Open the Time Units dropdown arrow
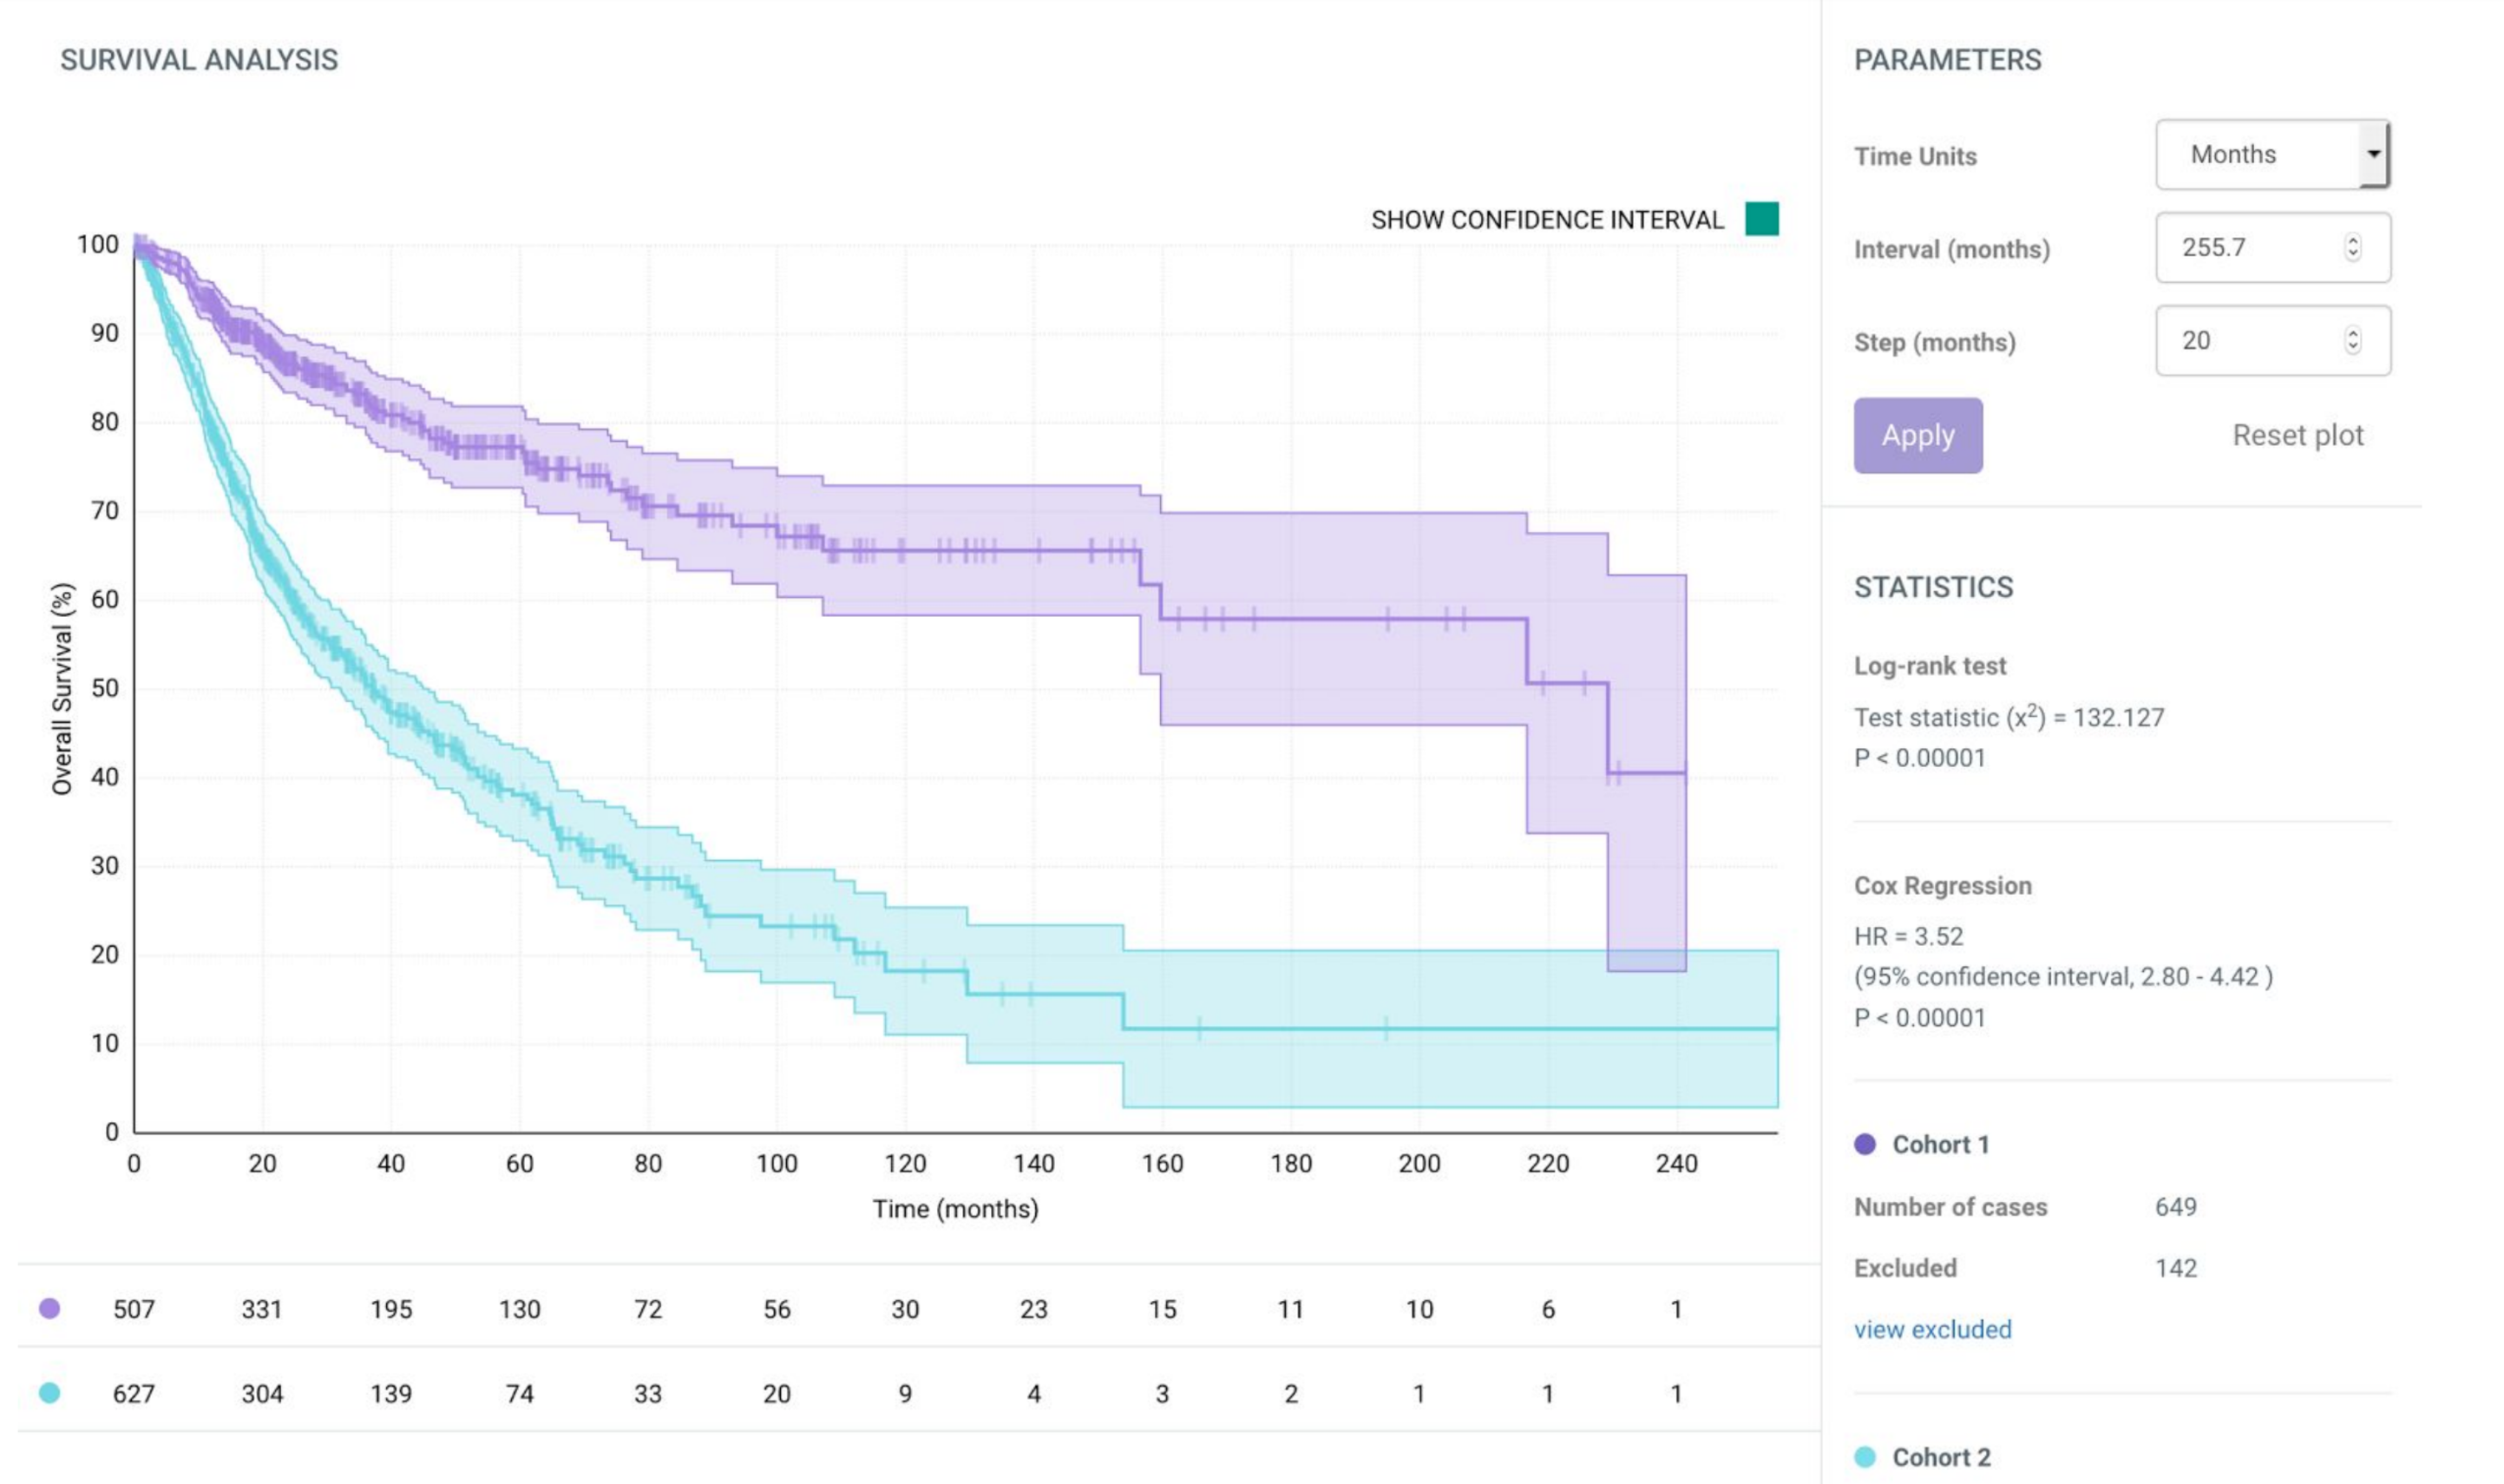 (x=2372, y=154)
